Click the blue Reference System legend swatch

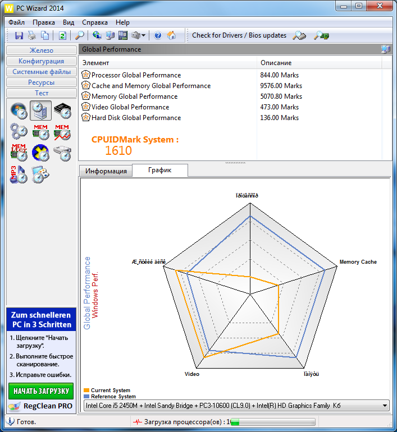point(86,397)
